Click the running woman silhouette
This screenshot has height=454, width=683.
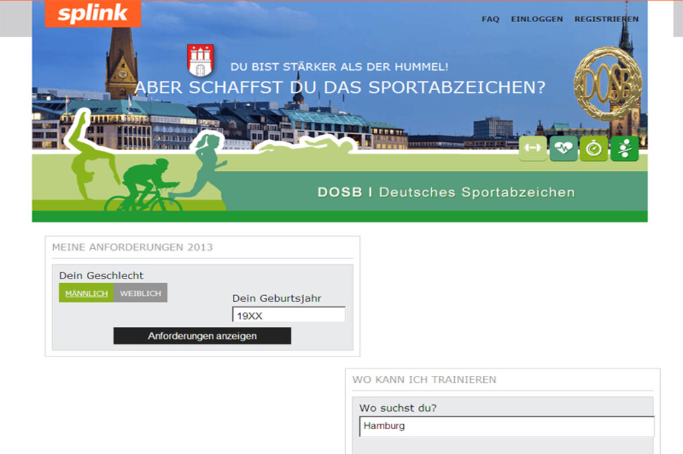point(205,165)
